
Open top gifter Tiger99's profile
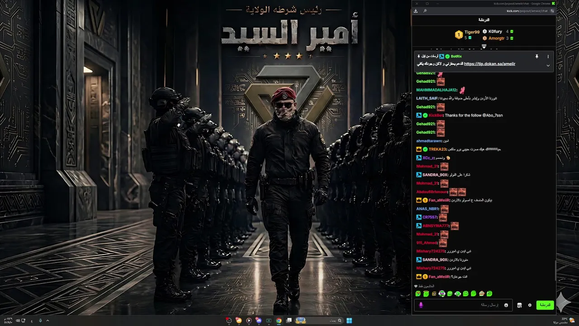472,32
